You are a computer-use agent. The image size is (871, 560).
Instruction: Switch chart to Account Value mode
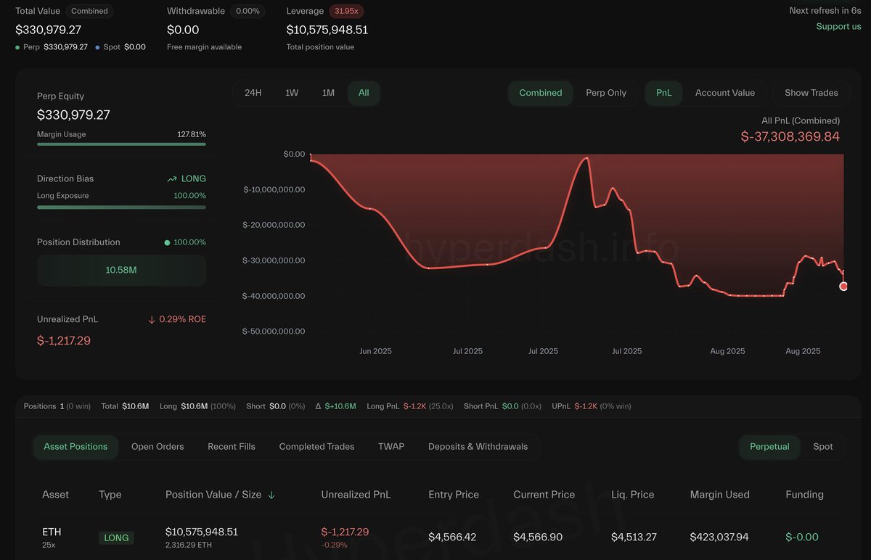(x=725, y=93)
